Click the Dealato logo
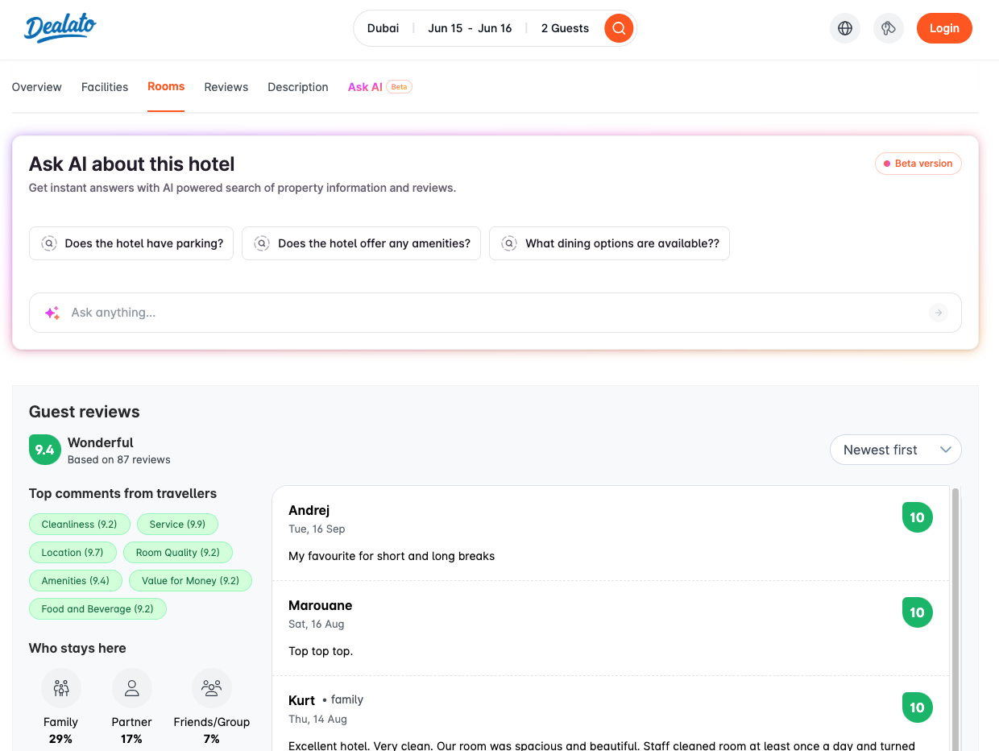 click(60, 28)
